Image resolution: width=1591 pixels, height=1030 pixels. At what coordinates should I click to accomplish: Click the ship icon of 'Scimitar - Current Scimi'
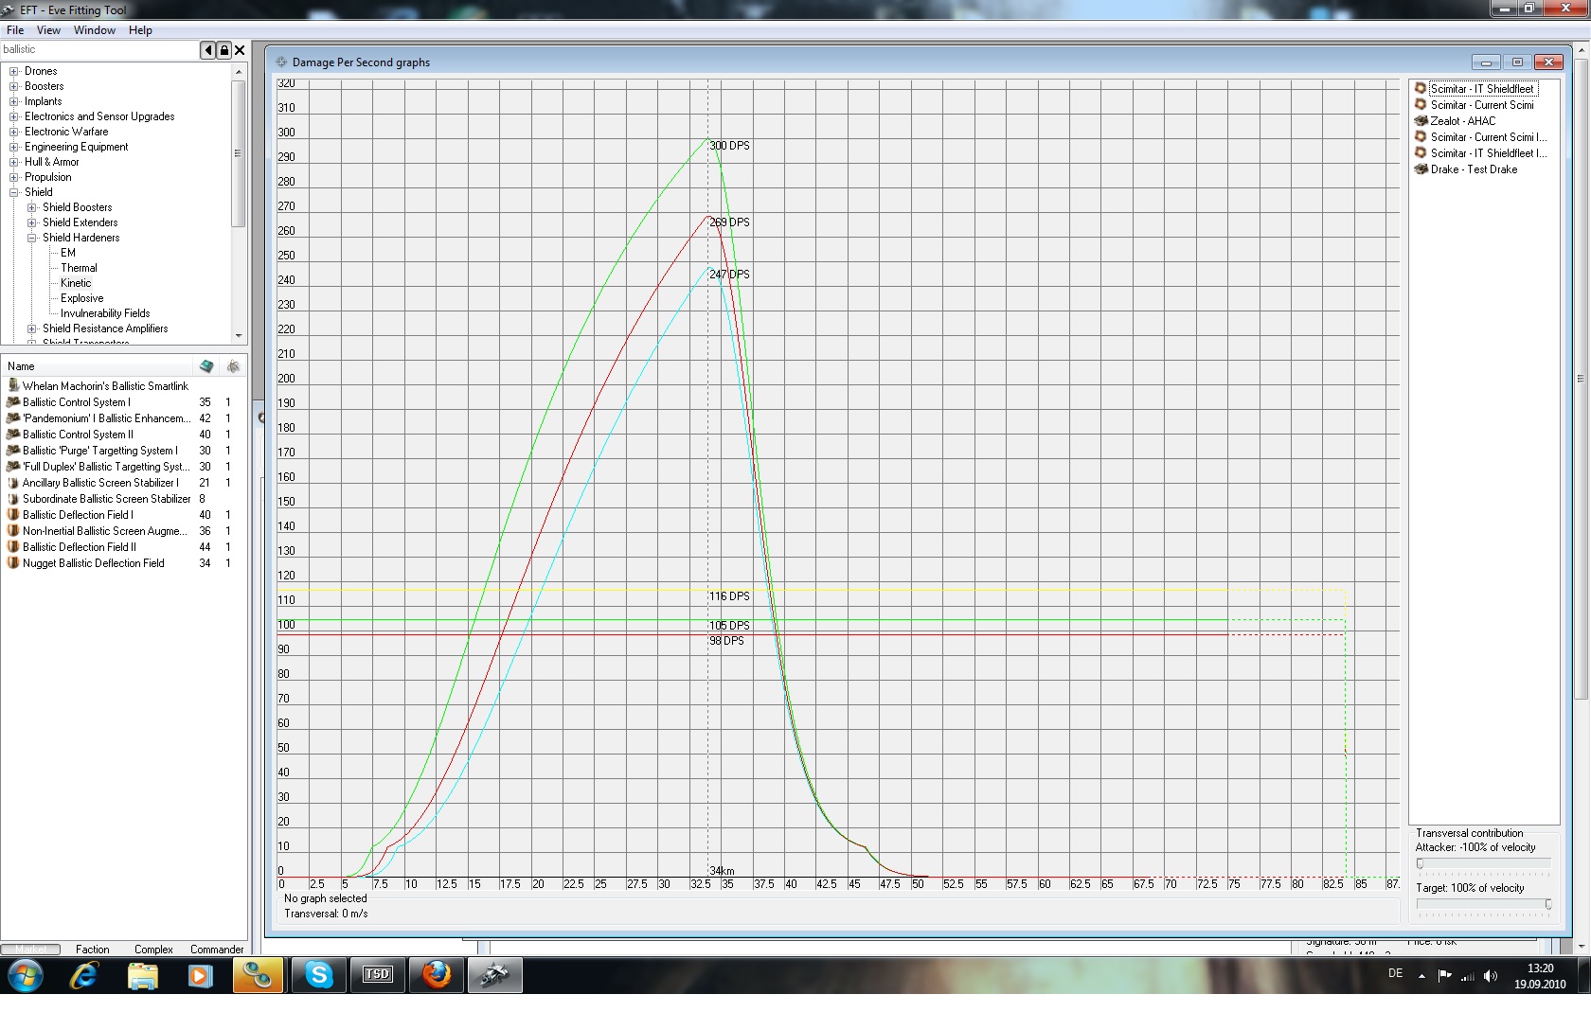pyautogui.click(x=1421, y=105)
